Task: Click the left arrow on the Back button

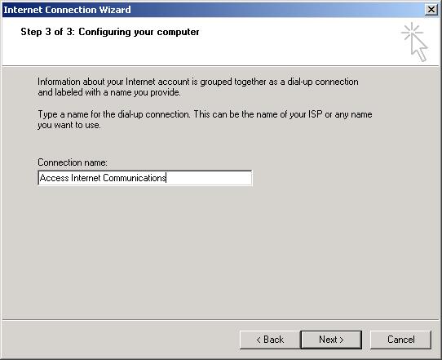Action: (259, 340)
